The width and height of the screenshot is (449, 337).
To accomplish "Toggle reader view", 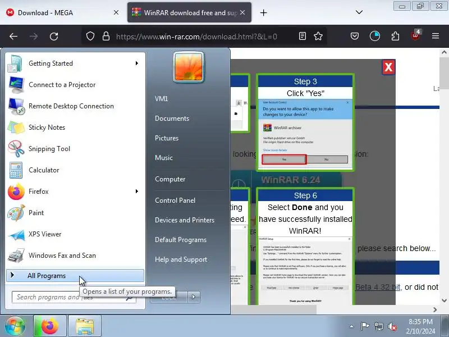I will (303, 36).
